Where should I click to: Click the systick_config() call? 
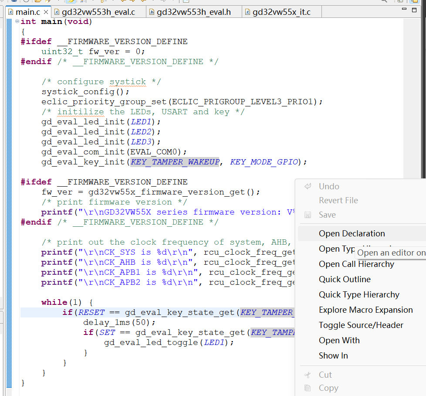85,92
